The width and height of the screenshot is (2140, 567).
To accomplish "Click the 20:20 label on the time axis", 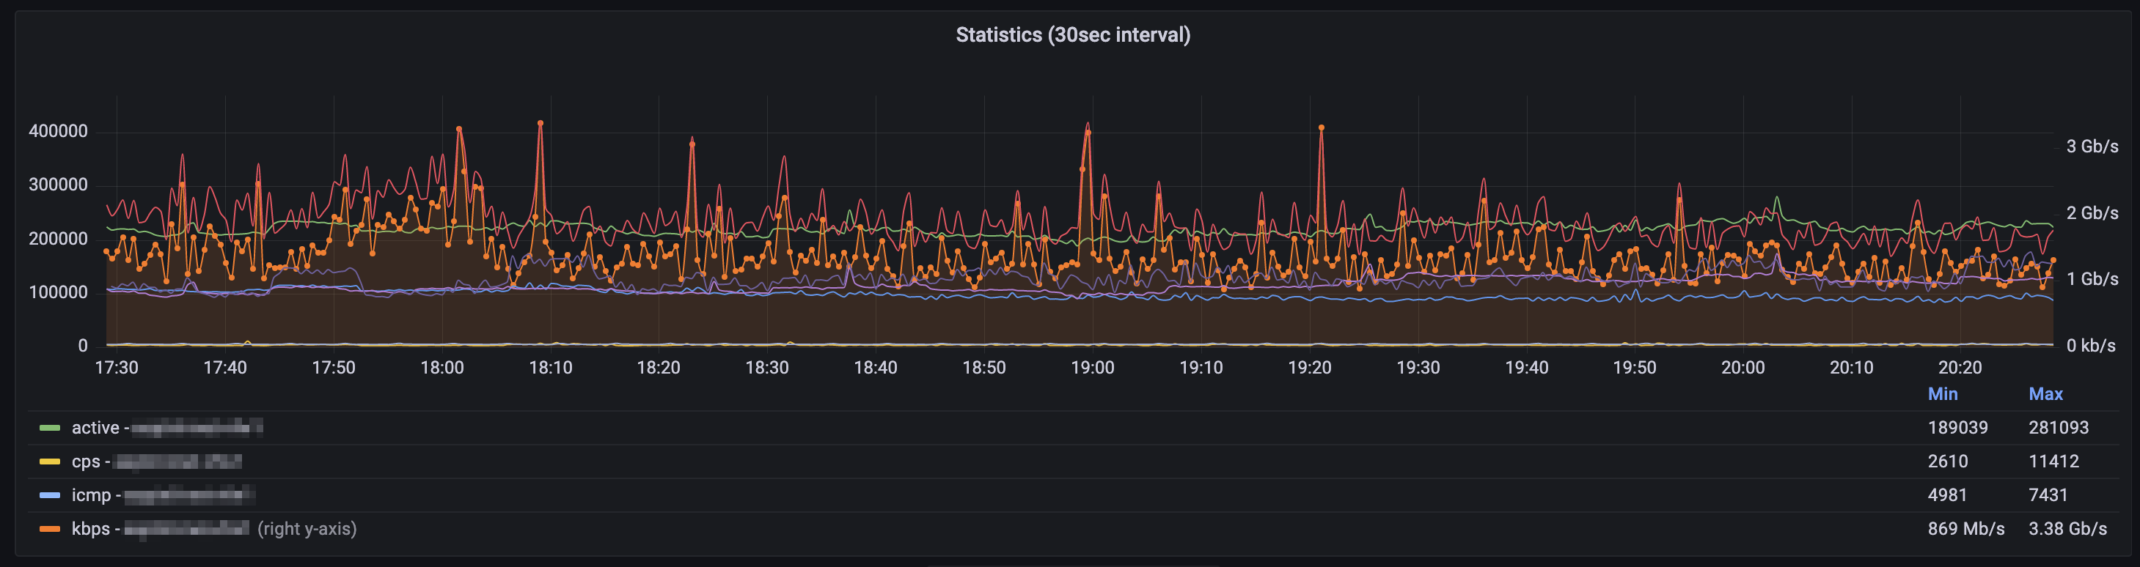I will (x=1960, y=368).
